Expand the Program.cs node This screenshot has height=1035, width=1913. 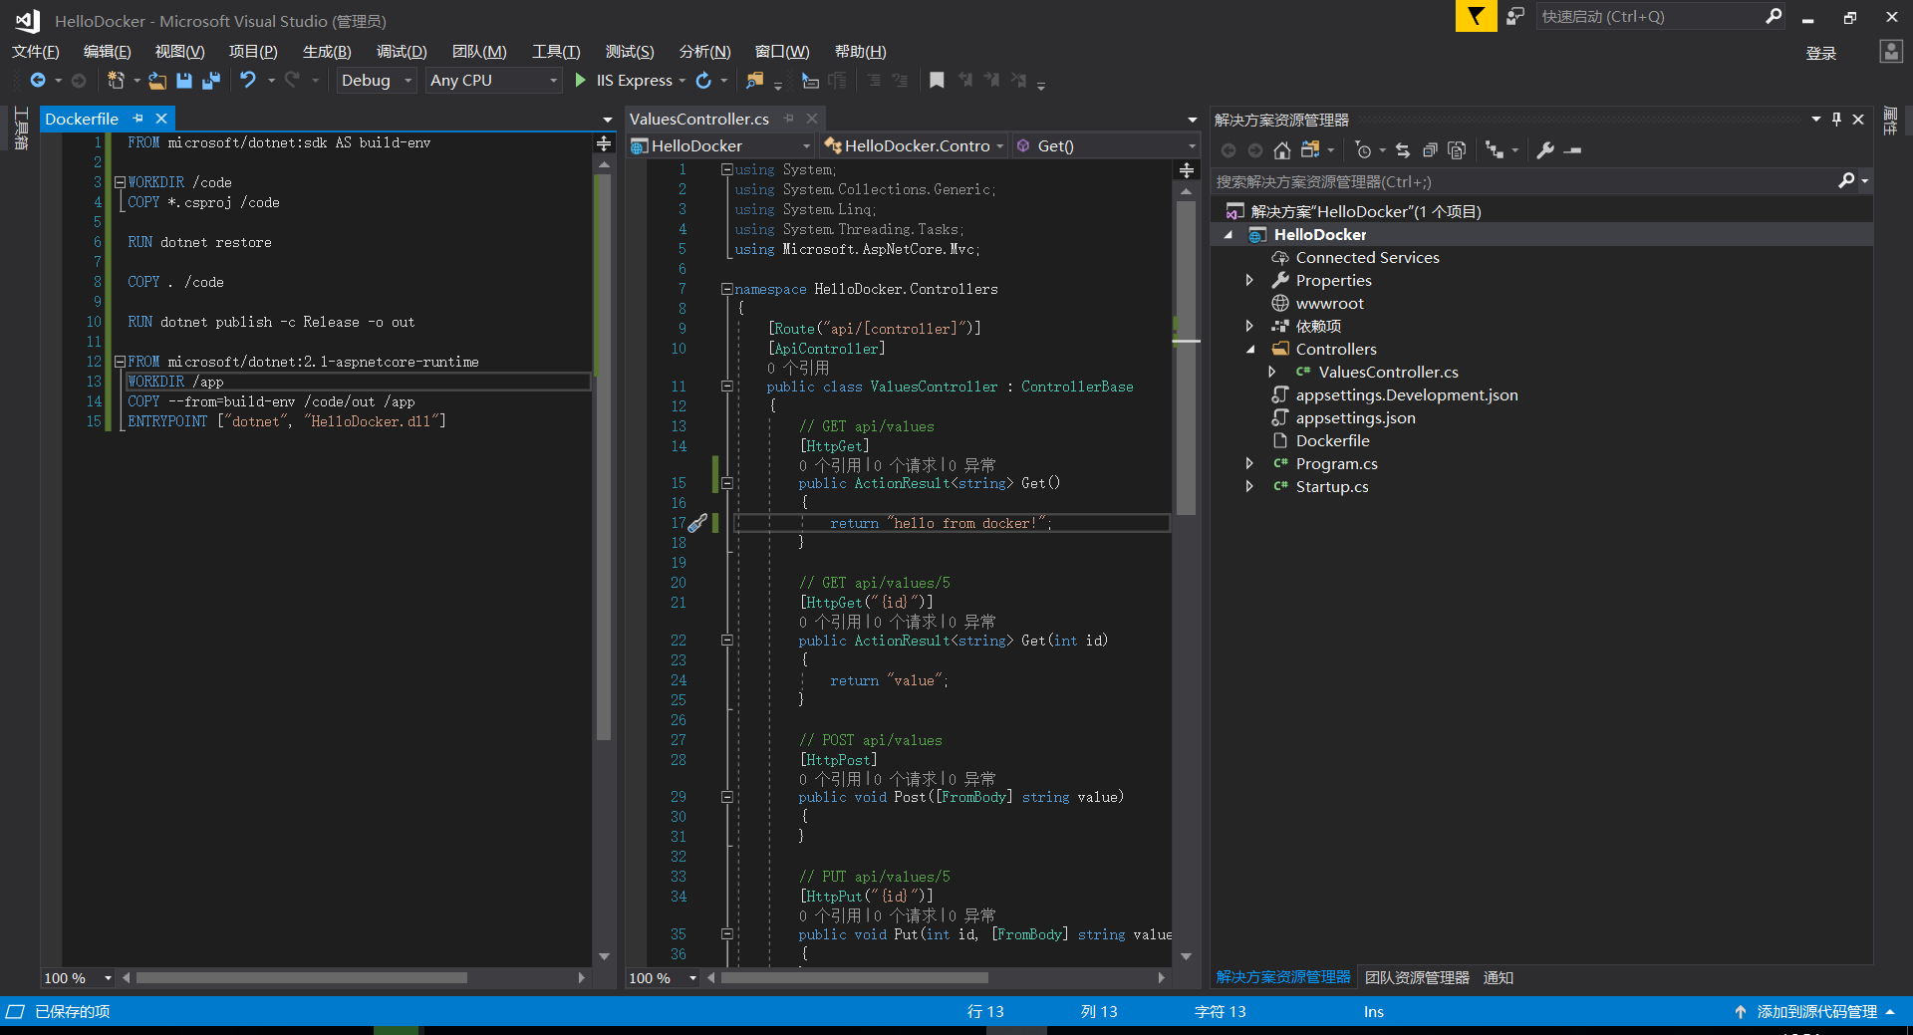(1249, 464)
